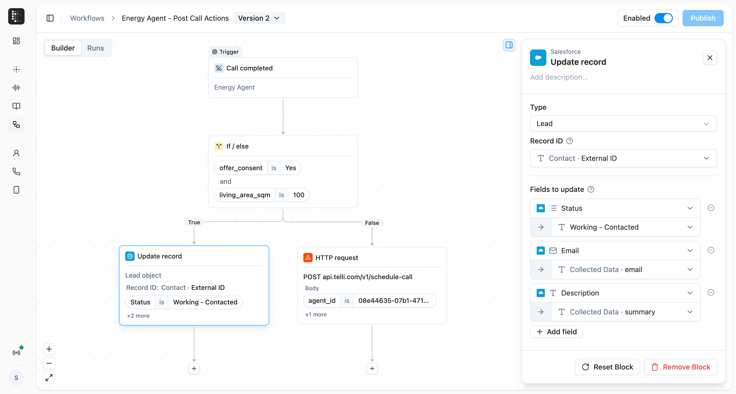This screenshot has width=736, height=394.
Task: Select the Call completed trigger node
Action: coord(283,78)
